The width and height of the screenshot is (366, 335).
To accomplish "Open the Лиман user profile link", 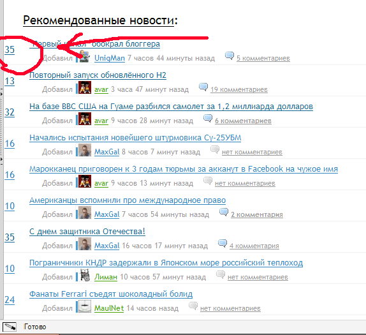I will (106, 277).
